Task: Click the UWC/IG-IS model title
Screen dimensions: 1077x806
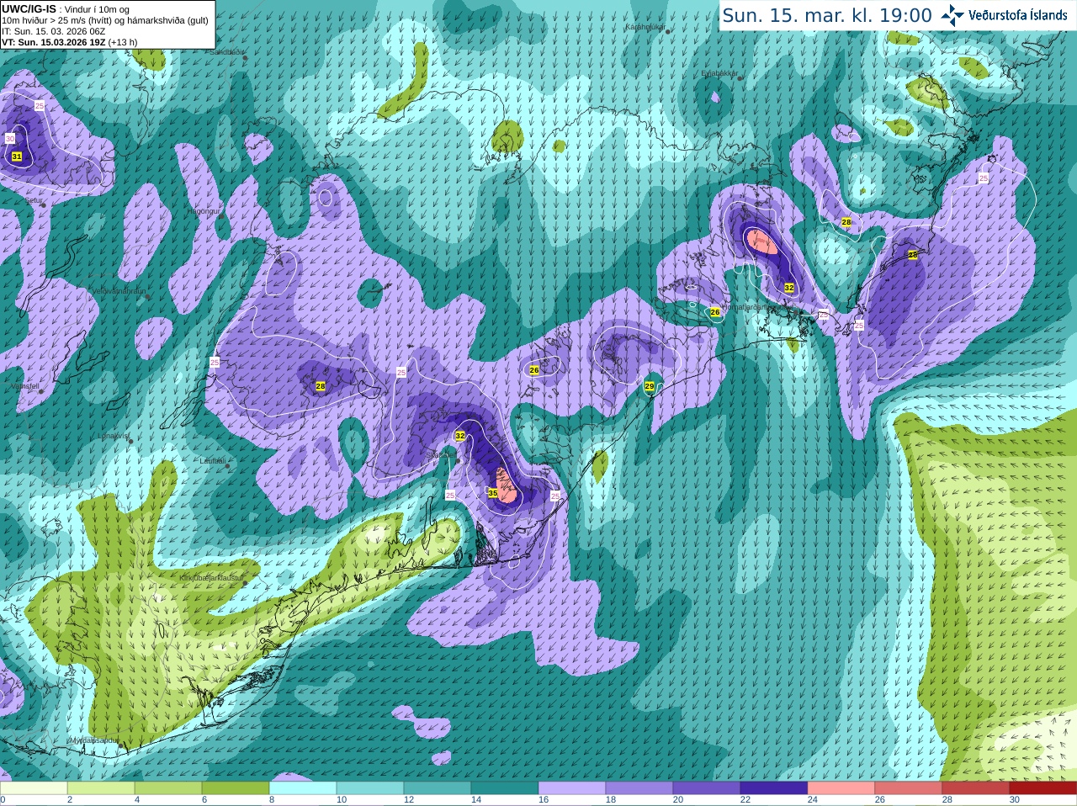Action: pos(29,8)
